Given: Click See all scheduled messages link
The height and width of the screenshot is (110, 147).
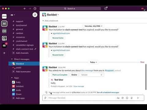Looking at the screenshot, I should tap(108, 93).
